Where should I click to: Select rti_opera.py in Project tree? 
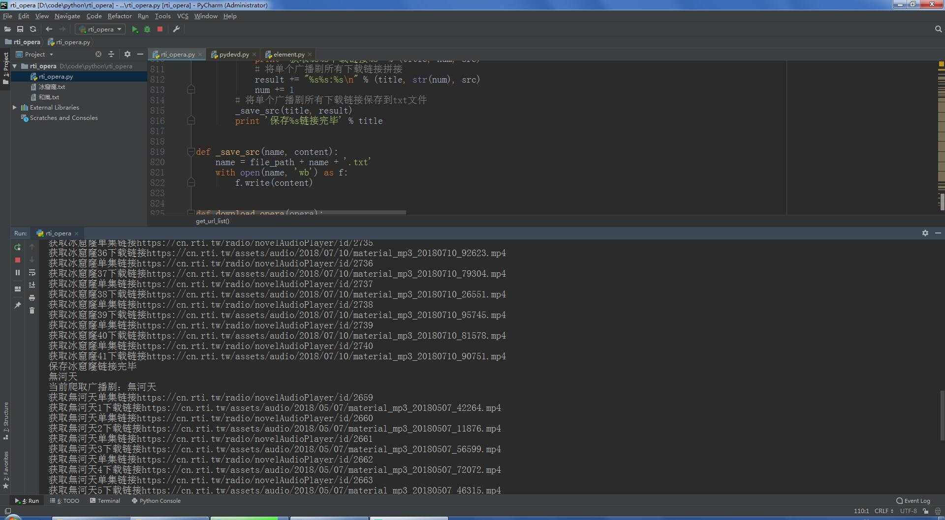(x=56, y=77)
